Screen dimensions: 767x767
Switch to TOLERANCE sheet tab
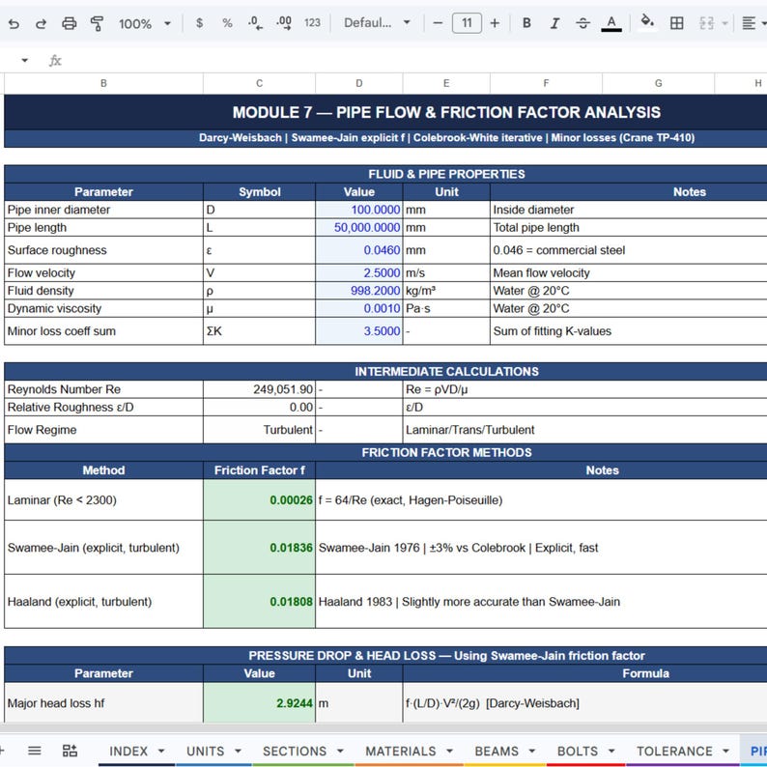point(674,751)
